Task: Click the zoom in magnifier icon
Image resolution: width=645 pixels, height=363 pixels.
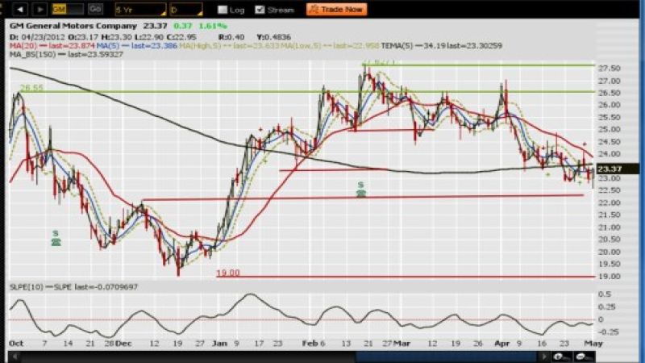Action: click(x=560, y=357)
